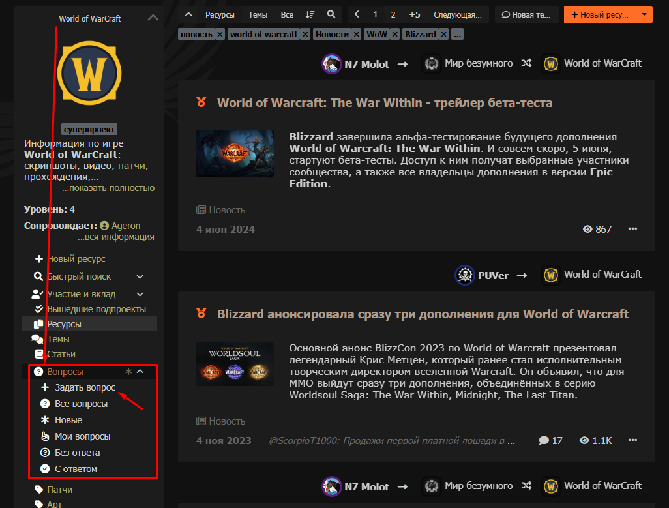Image resolution: width=669 pixels, height=508 pixels.
Task: Remove the Blizzard tag filter
Action: [444, 34]
